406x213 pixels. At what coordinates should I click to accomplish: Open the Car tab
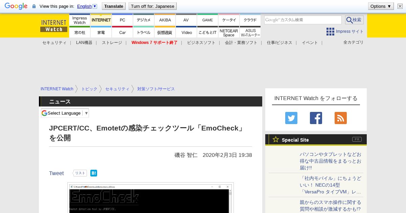122,32
